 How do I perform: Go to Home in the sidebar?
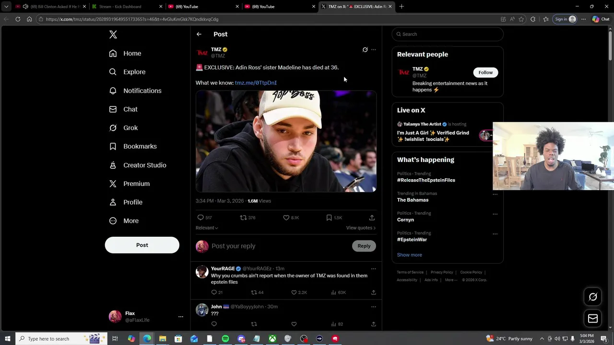pyautogui.click(x=125, y=53)
